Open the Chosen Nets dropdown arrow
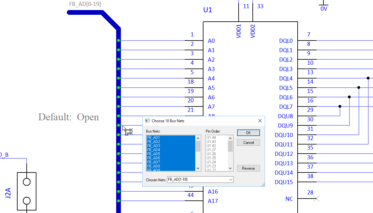Screen dimensions: 373x213 coord(230,179)
